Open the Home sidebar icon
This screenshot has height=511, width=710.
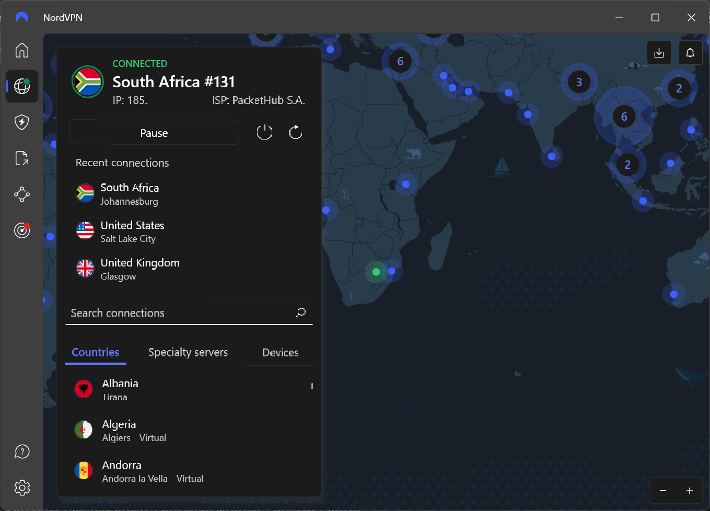click(22, 50)
